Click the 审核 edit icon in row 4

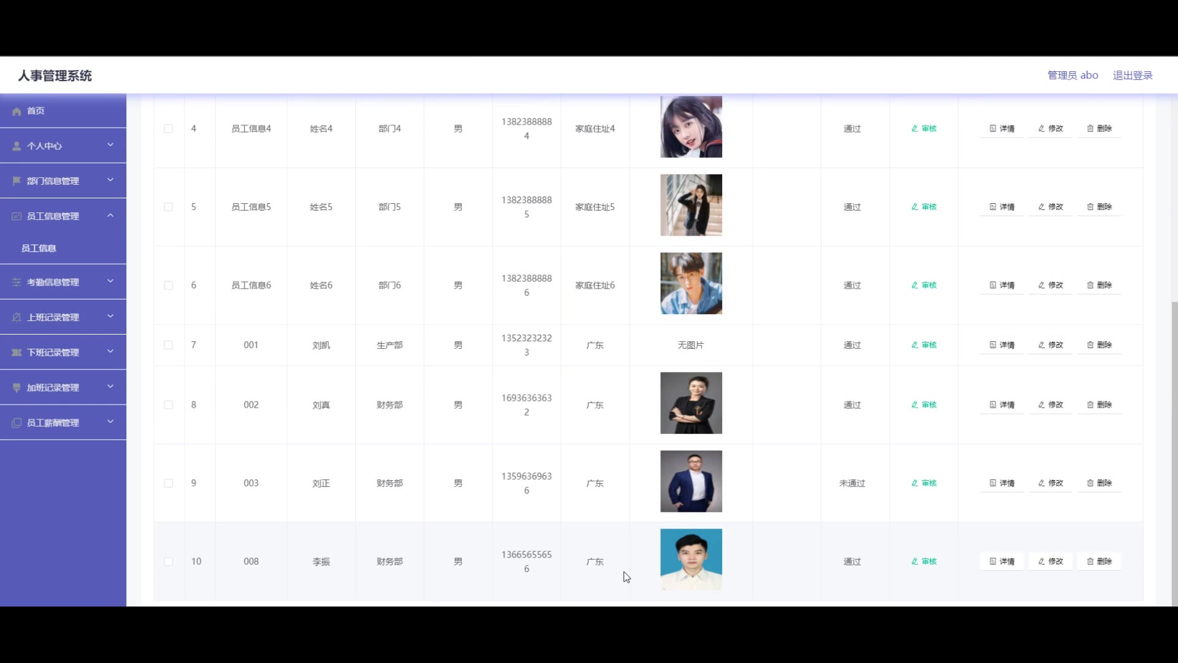coord(915,128)
